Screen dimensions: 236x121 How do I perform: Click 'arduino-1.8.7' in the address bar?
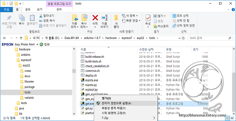(92, 38)
